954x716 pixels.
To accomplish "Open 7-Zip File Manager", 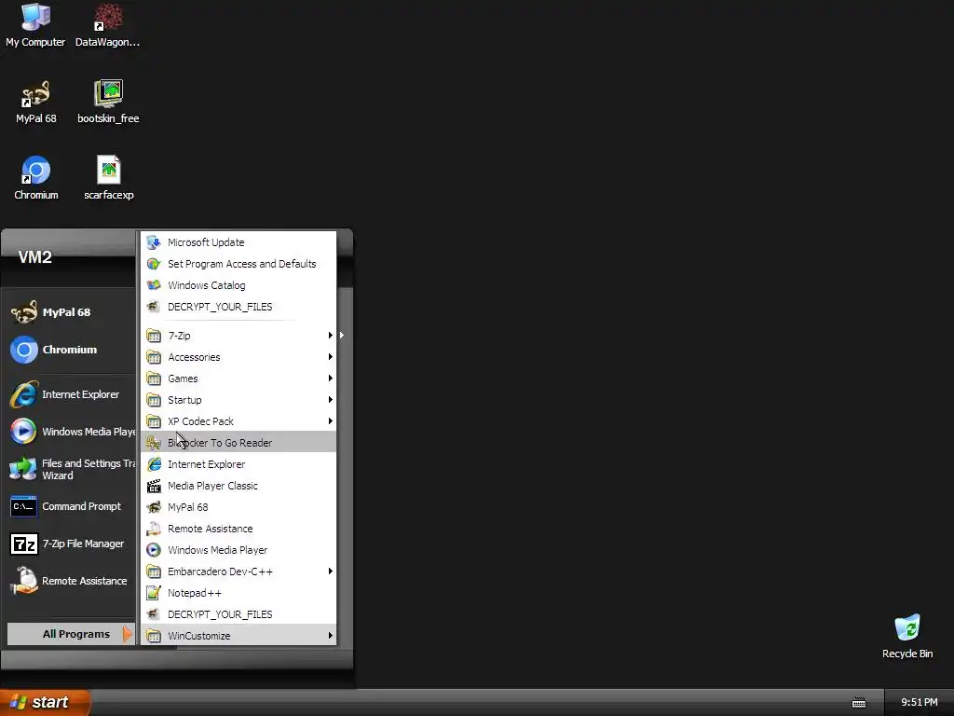I will pos(70,544).
